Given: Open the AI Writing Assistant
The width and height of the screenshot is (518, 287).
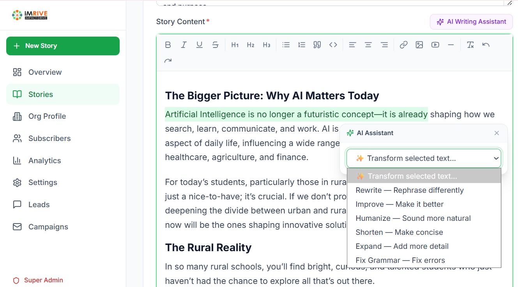Looking at the screenshot, I should coord(471,22).
